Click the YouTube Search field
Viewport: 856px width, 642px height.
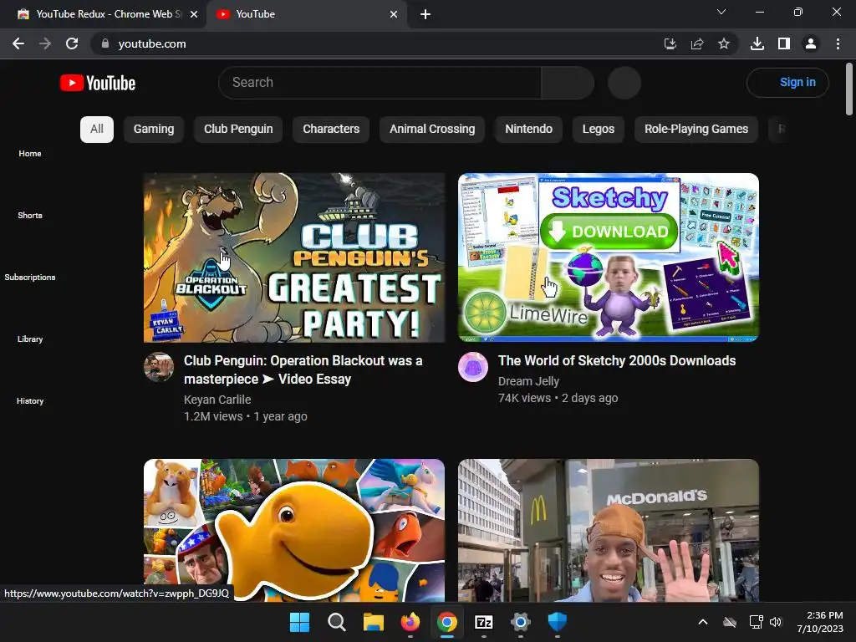pos(380,83)
